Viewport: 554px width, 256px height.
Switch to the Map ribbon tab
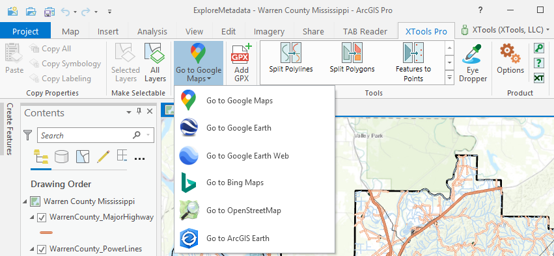tap(70, 31)
